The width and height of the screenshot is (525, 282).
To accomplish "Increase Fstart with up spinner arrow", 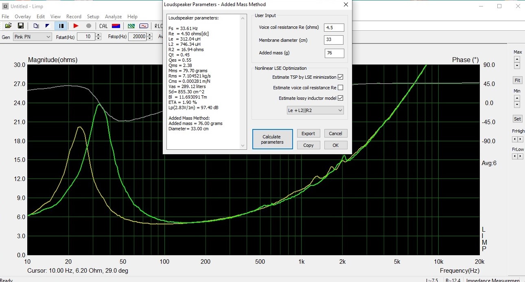I will pyautogui.click(x=98, y=34).
